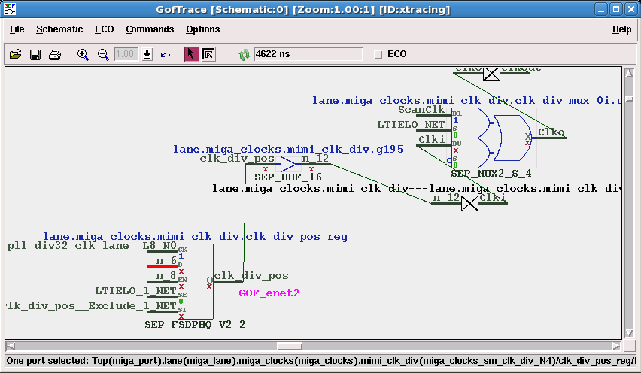This screenshot has height=373, width=641.
Task: Click the undo arrow icon
Action: pyautogui.click(x=166, y=54)
